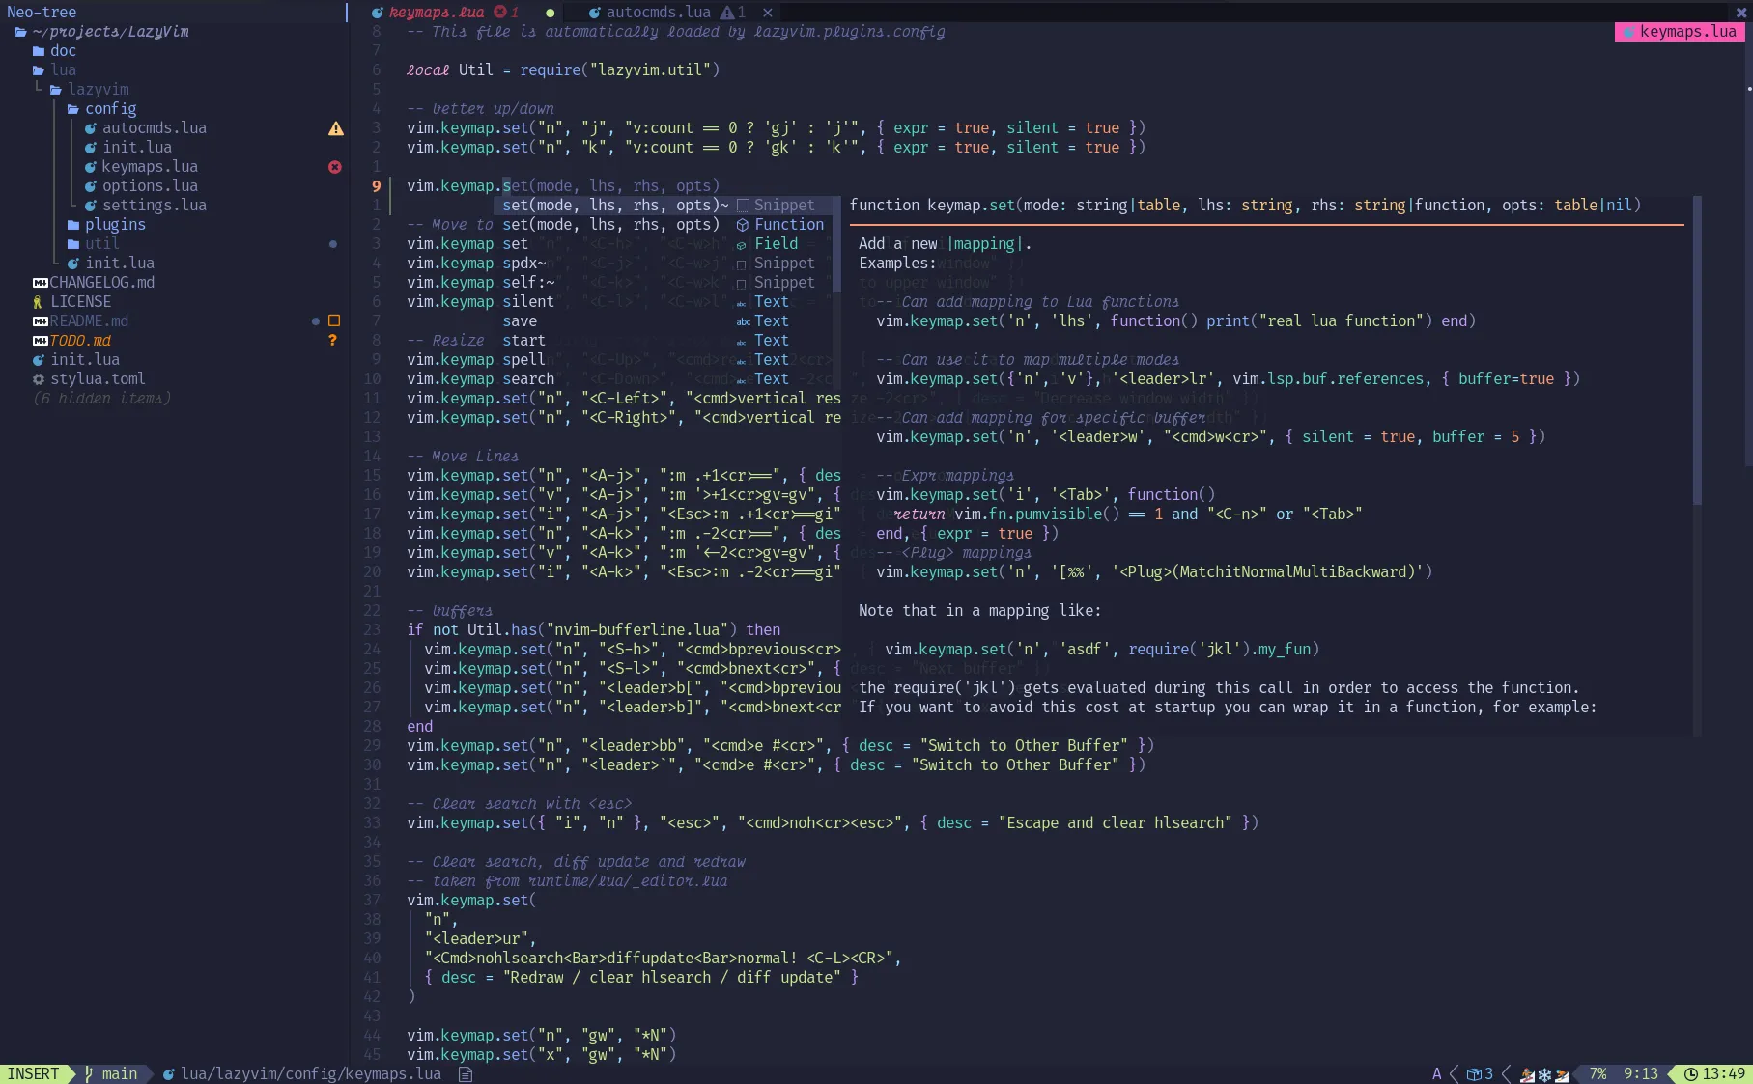Select the set(mode, lhs, rhs, opts) Function completion

click(662, 225)
